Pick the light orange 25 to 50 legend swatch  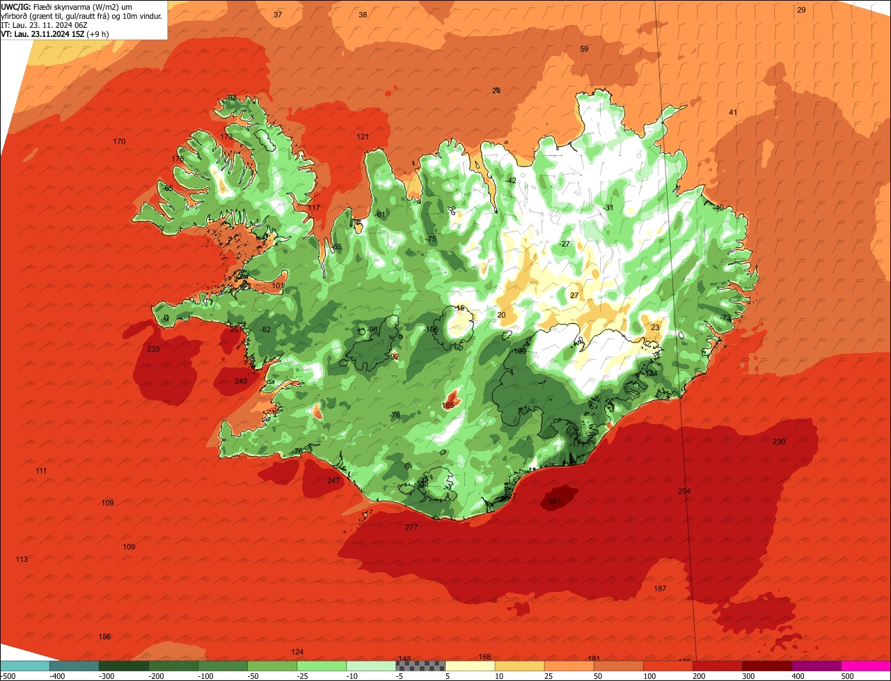pyautogui.click(x=569, y=666)
